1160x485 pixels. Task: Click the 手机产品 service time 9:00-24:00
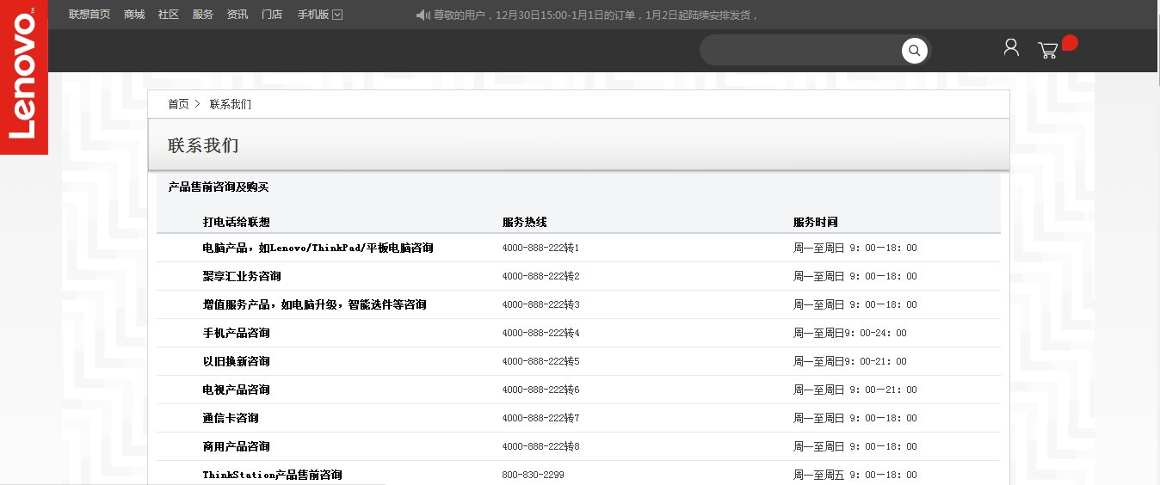[850, 333]
